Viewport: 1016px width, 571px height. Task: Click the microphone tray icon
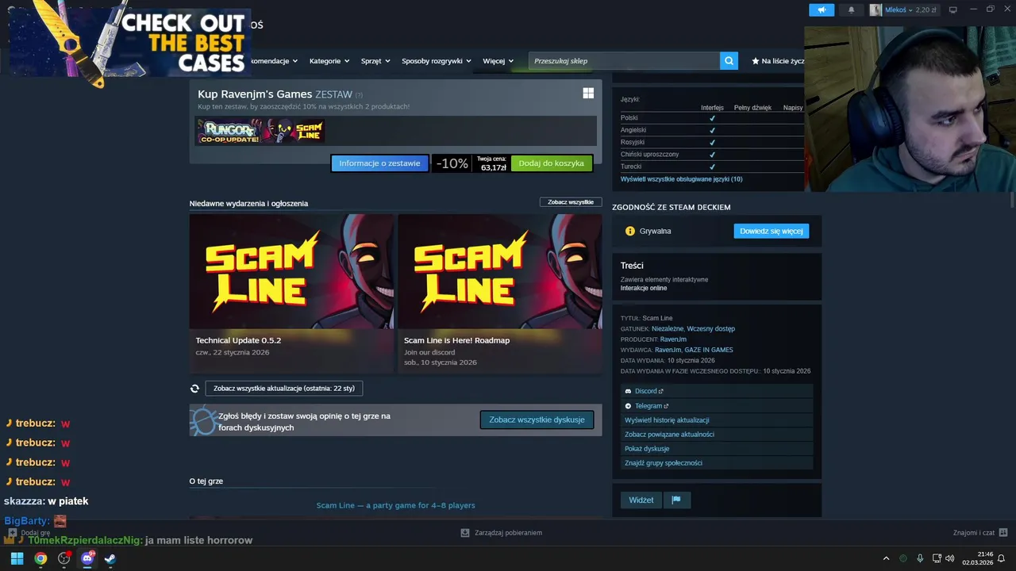click(920, 558)
